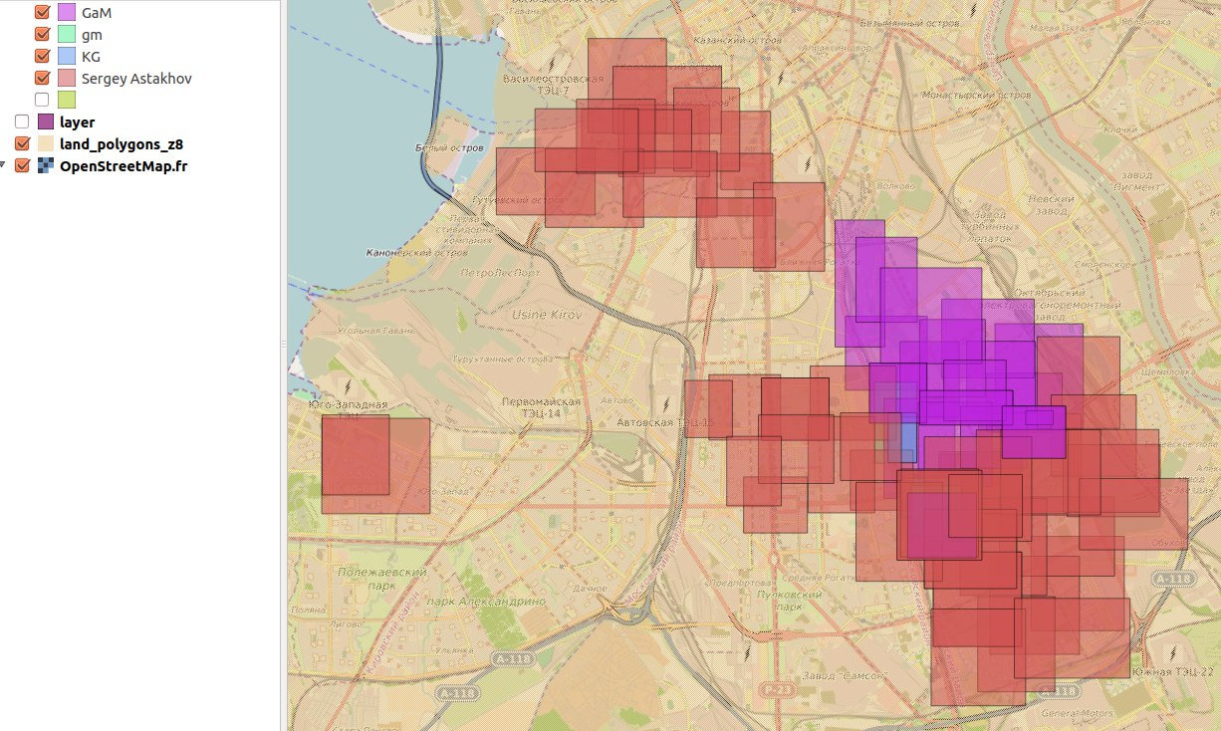Select the gm legend label
This screenshot has height=731, width=1221.
pyautogui.click(x=92, y=35)
